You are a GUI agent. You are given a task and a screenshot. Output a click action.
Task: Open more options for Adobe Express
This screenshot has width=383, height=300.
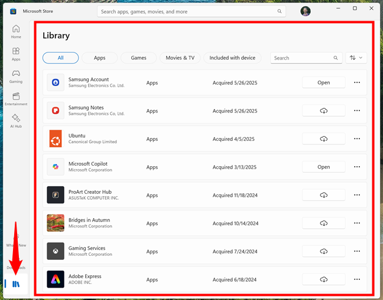pyautogui.click(x=357, y=279)
